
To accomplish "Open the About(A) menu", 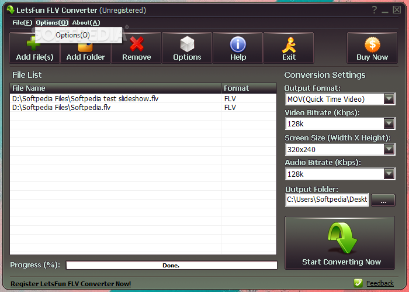I will 86,22.
